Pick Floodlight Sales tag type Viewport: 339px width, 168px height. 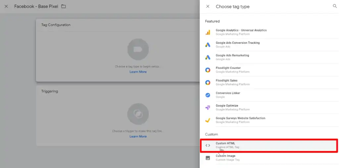[269, 83]
